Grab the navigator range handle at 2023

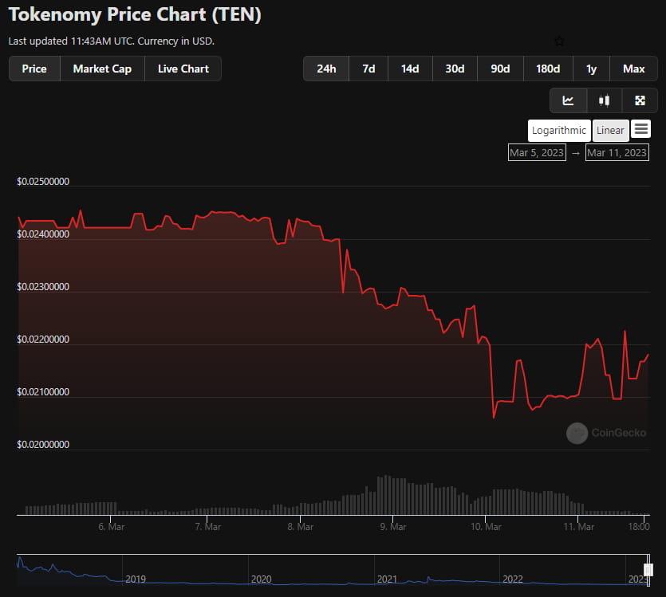point(648,570)
